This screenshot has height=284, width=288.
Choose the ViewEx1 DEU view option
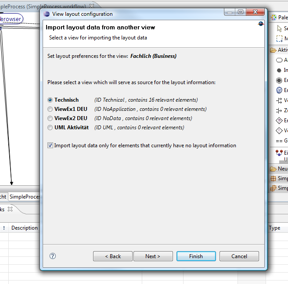[50, 109]
